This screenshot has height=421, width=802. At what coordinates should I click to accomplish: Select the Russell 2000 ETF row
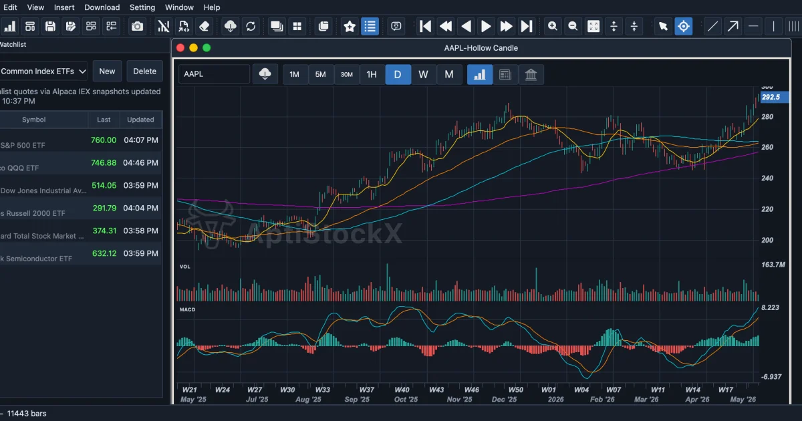pos(80,208)
